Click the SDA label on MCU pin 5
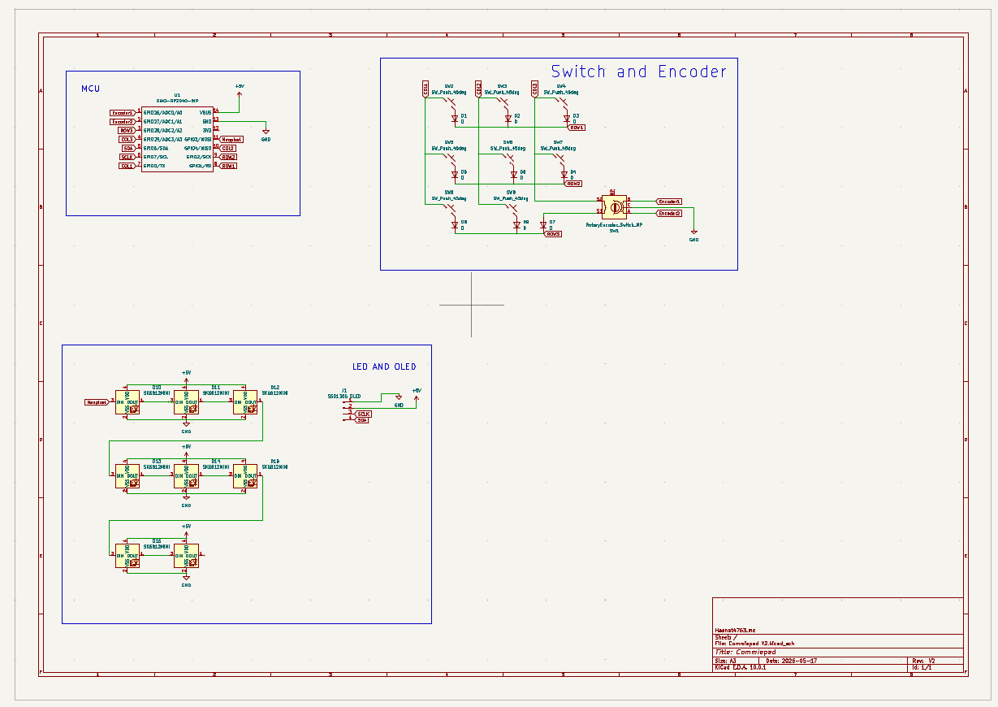Screen dimensions: 998x707 click(x=128, y=148)
